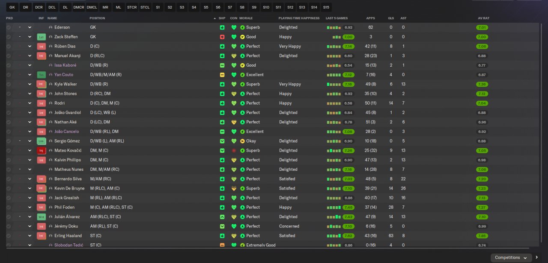Tick the picked circle for Zack Steffen
Viewport: 548px width, 263px height.
9,37
